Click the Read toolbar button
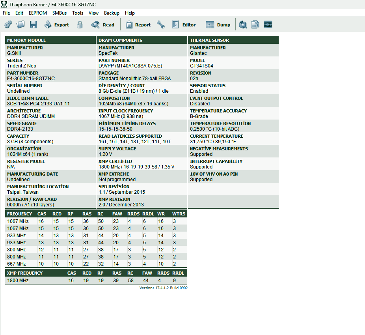The image size is (365, 335). point(103,25)
